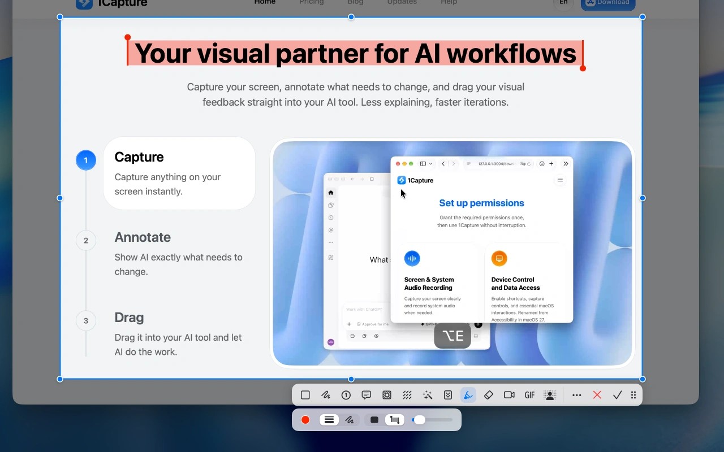Click the Download button in site header
Viewport: 724px width, 452px height.
tap(608, 3)
